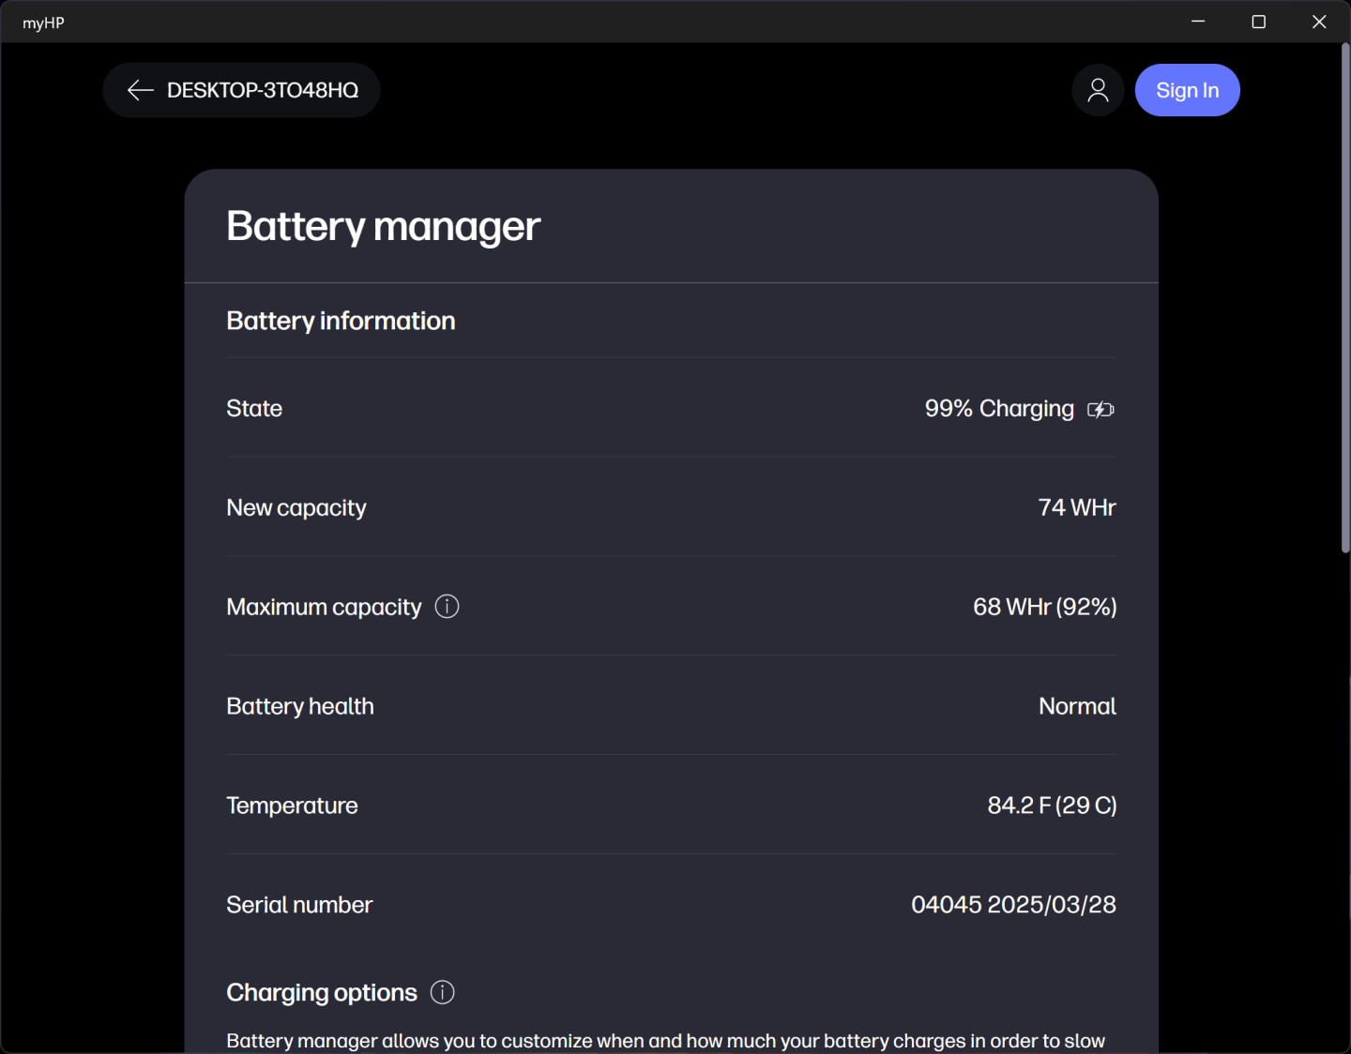Click the Battery manager heading

click(x=383, y=226)
